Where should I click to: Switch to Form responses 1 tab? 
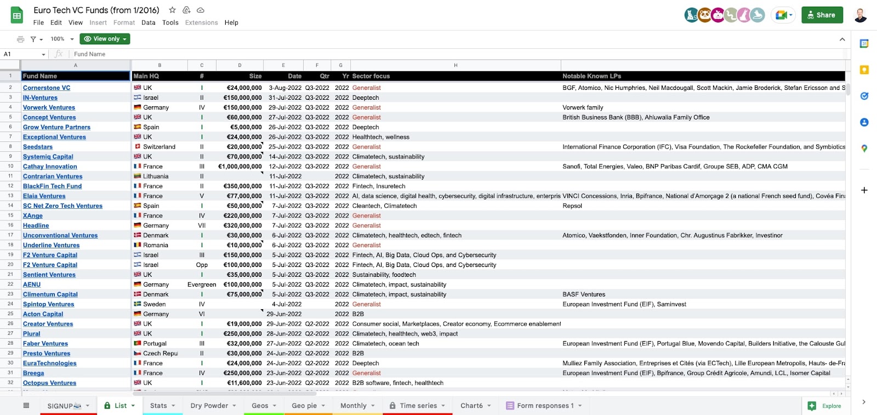pos(545,406)
